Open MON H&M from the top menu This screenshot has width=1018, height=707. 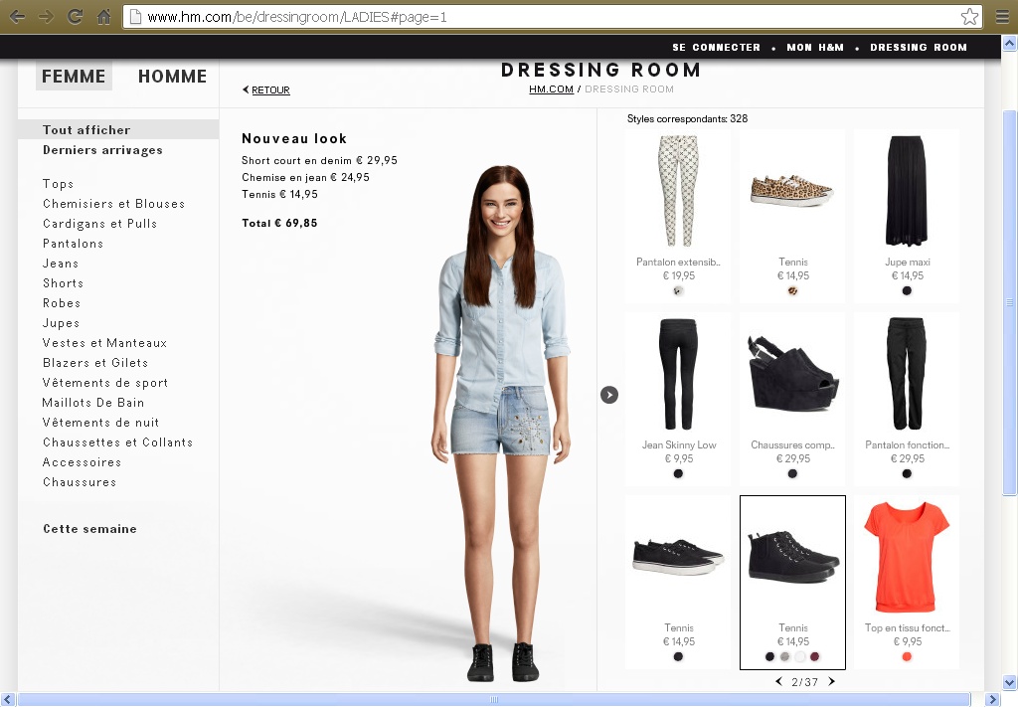[x=815, y=47]
